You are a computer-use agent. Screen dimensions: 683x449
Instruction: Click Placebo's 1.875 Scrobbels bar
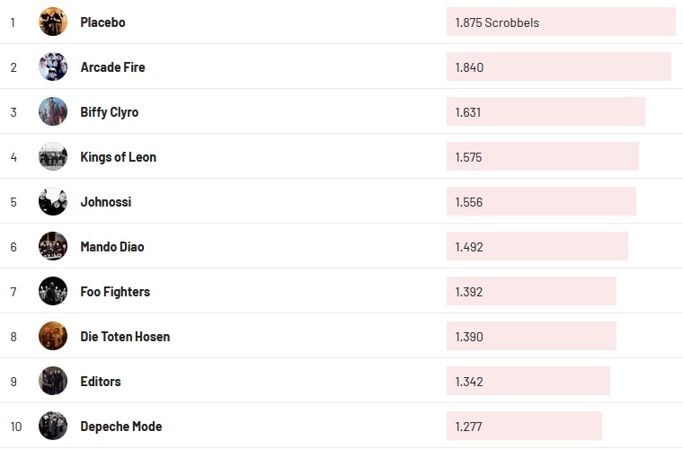point(560,22)
